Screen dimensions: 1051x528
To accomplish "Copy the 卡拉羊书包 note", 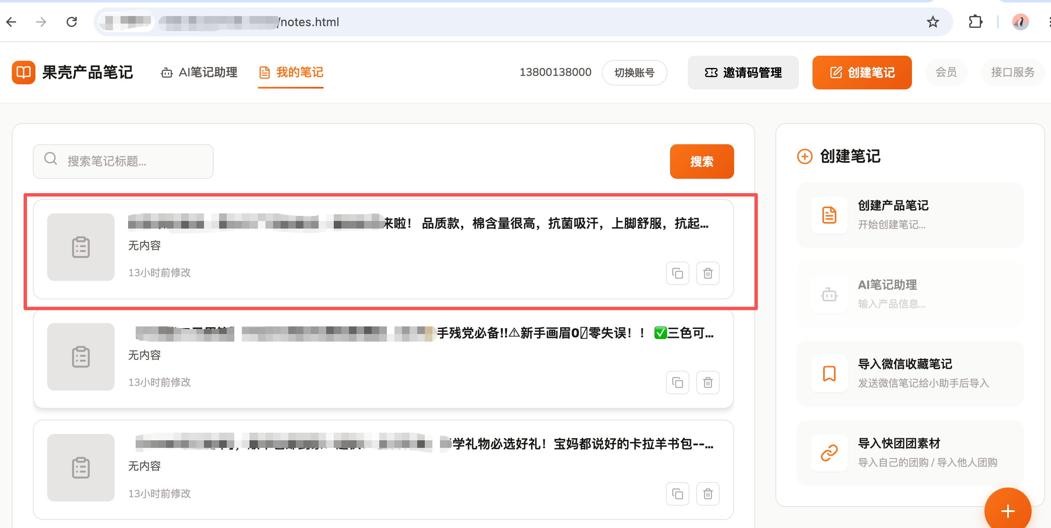I will tap(677, 493).
